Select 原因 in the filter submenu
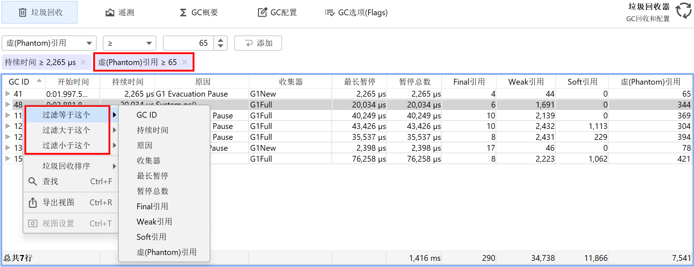Screen dimensions: 694x267 164,145
